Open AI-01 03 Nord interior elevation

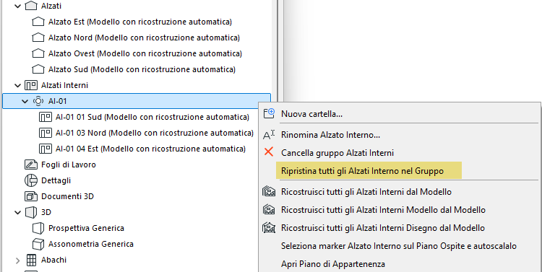pos(155,133)
